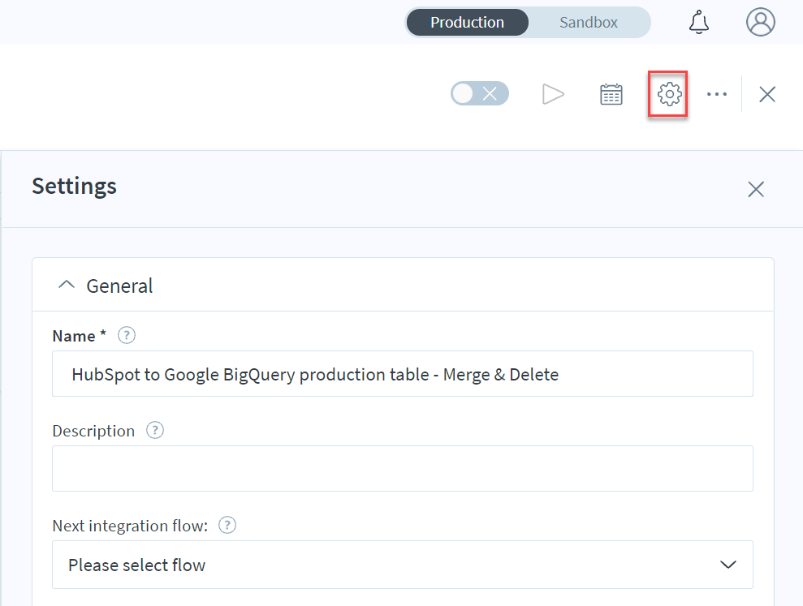The width and height of the screenshot is (803, 606).
Task: Click the Settings heading text
Action: [x=74, y=187]
